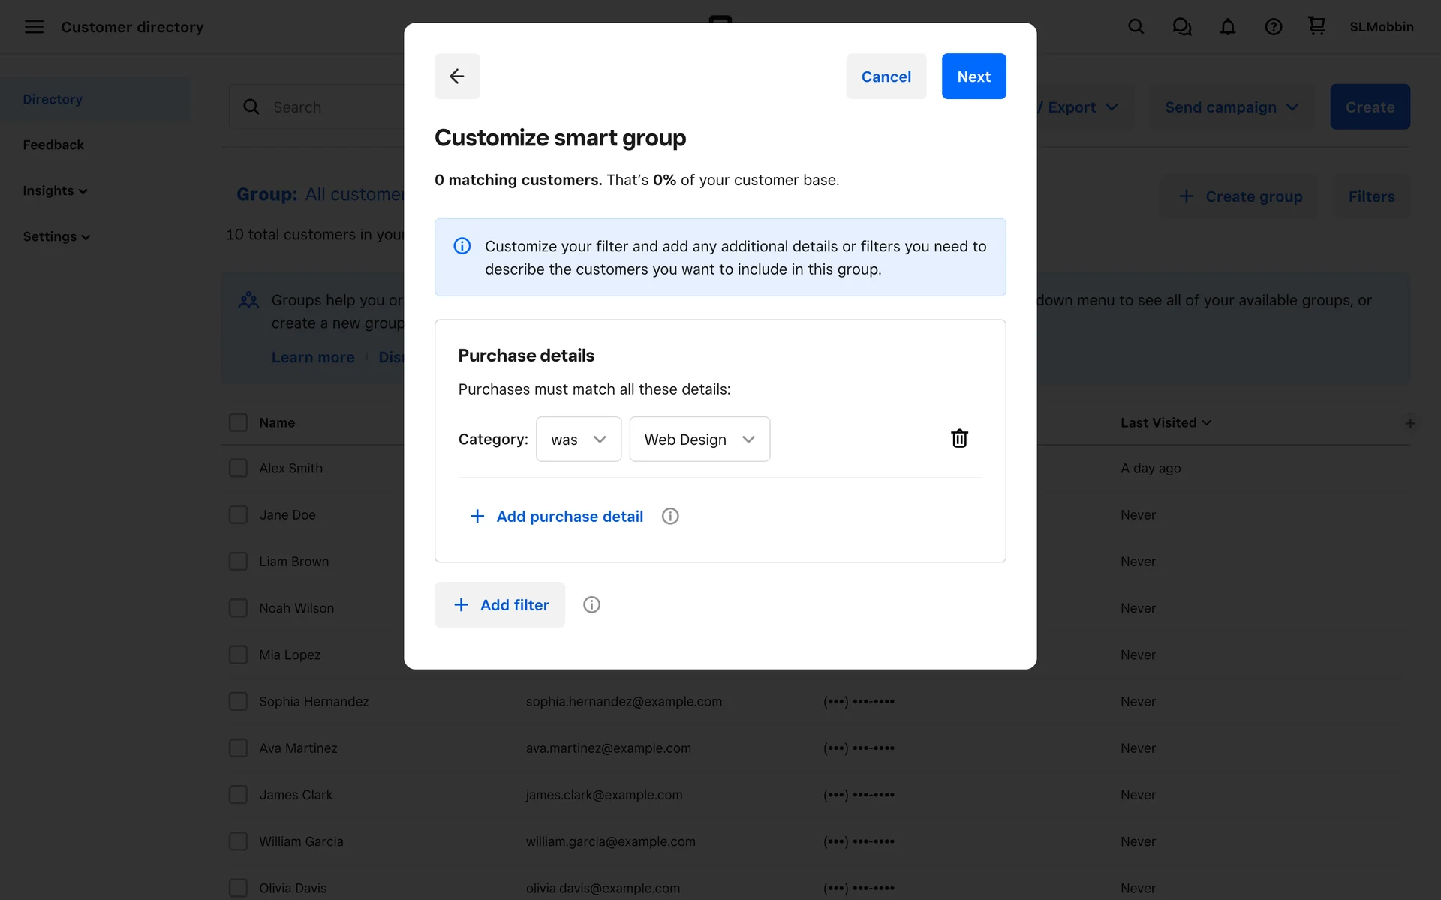Image resolution: width=1441 pixels, height=900 pixels.
Task: Expand the Insights sidebar menu
Action: tap(55, 190)
